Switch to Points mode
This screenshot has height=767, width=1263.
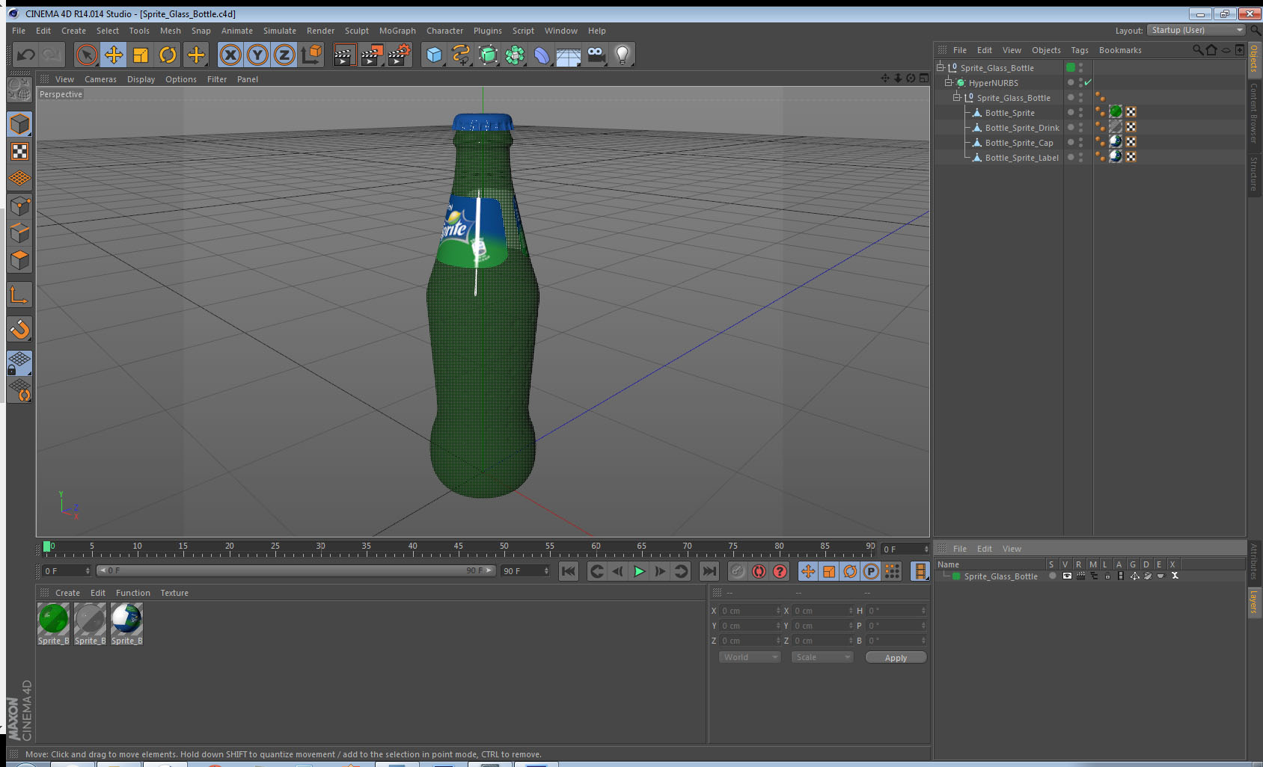[x=19, y=206]
